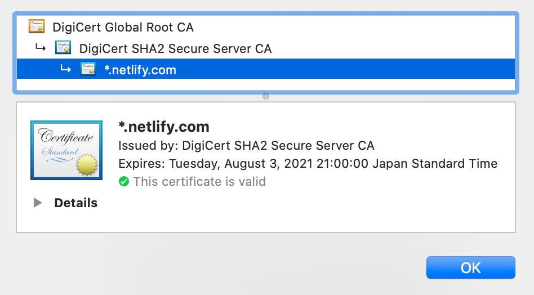Click the This certificate is valid text

point(199,181)
